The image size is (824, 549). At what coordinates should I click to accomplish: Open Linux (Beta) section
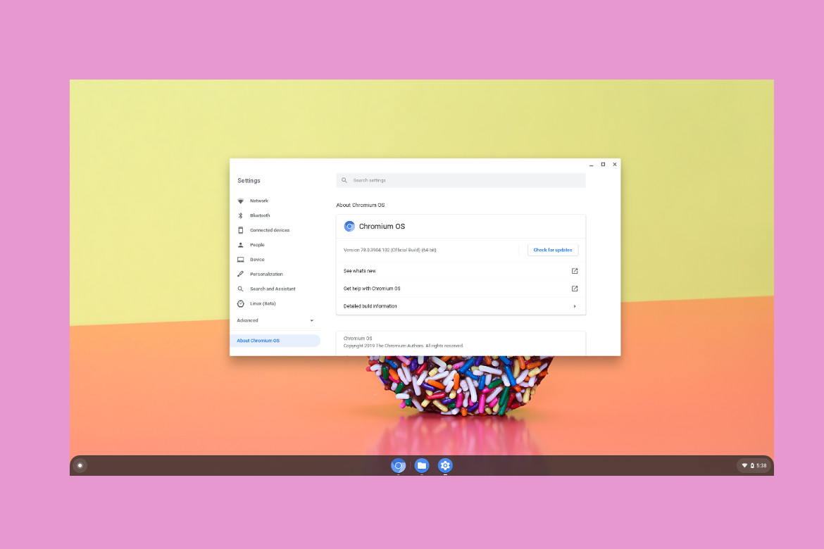[x=263, y=303]
